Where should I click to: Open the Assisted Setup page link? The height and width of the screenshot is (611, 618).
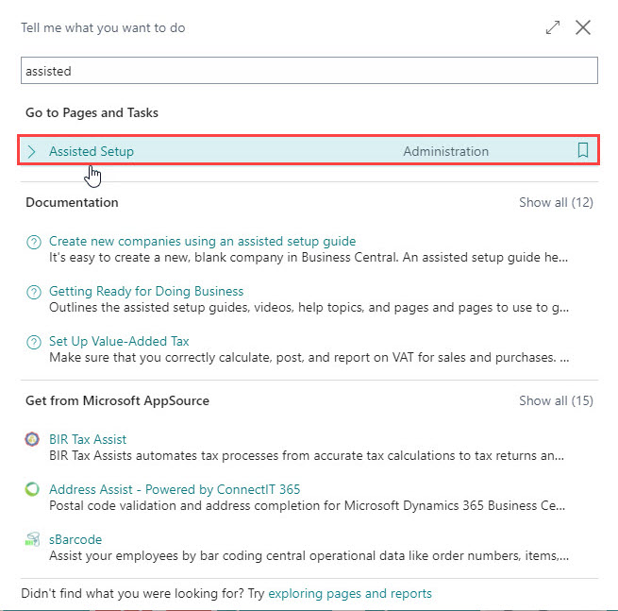[92, 151]
